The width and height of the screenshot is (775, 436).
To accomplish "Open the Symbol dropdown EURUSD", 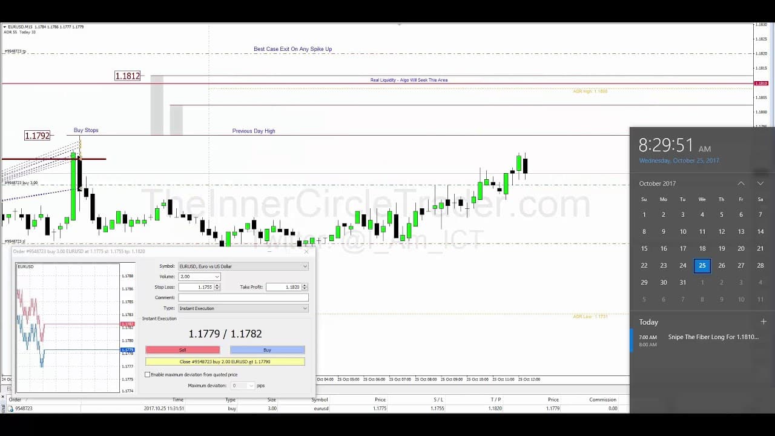I will tap(243, 266).
